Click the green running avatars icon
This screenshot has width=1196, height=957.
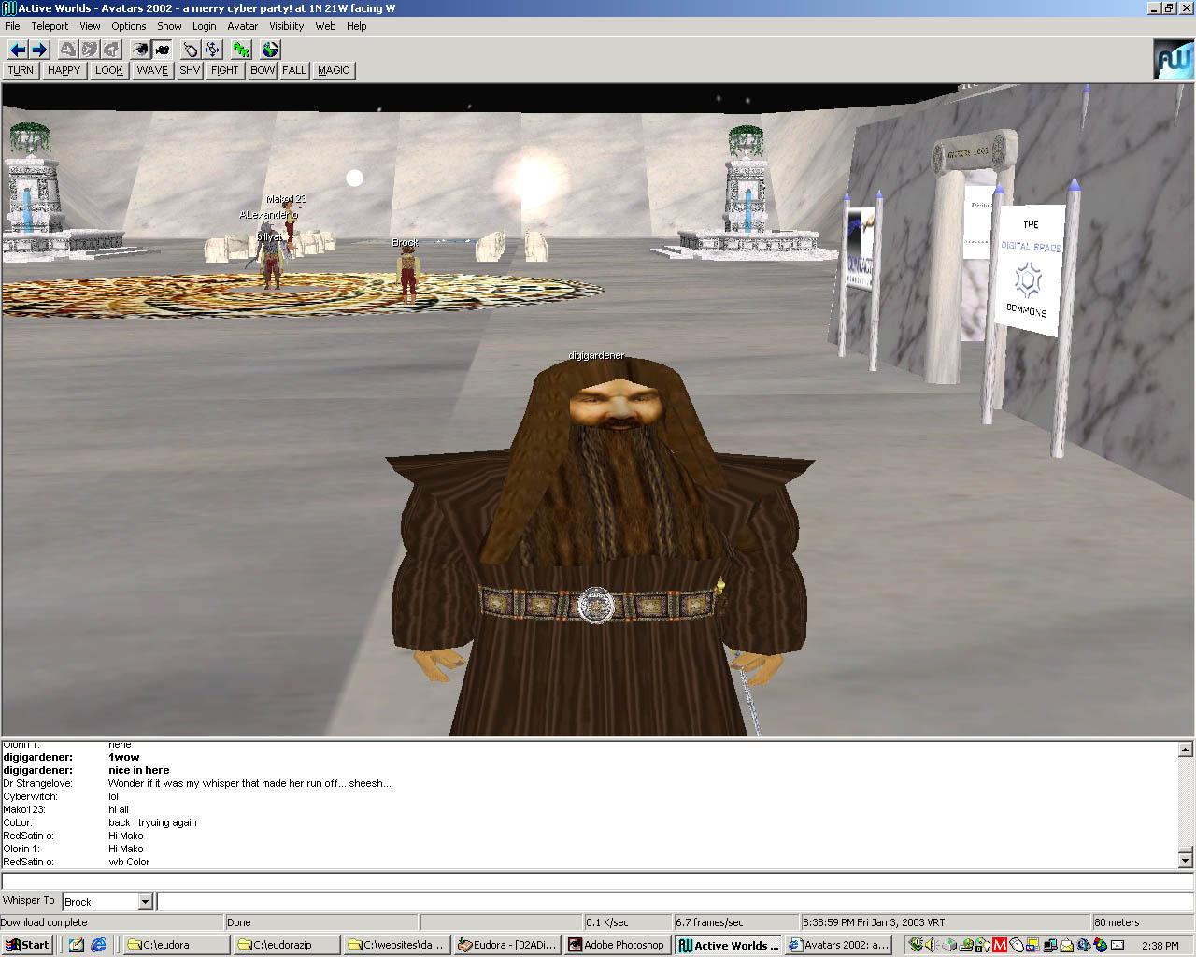pos(241,50)
